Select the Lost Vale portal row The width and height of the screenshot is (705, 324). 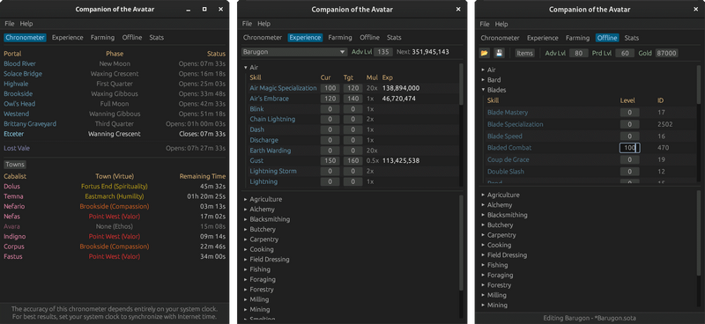pyautogui.click(x=115, y=148)
